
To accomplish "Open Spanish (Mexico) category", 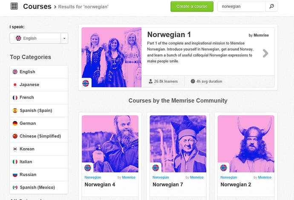I will [x=39, y=187].
